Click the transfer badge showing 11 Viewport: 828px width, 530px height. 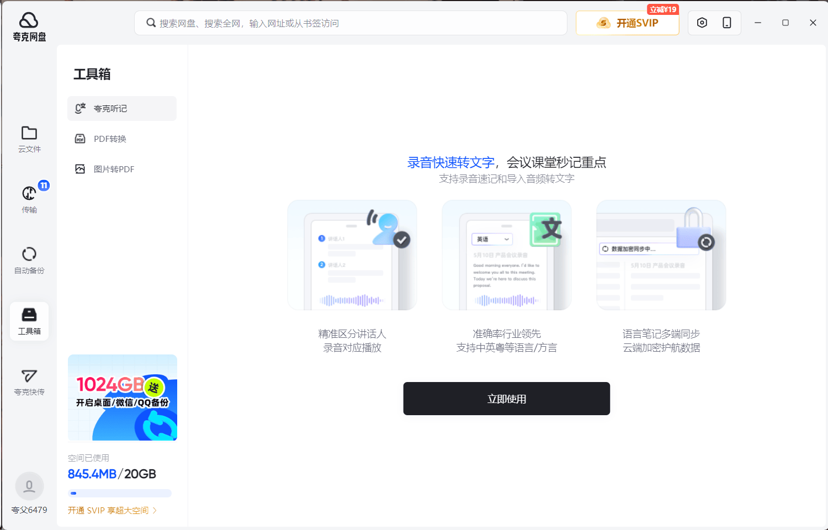(44, 185)
